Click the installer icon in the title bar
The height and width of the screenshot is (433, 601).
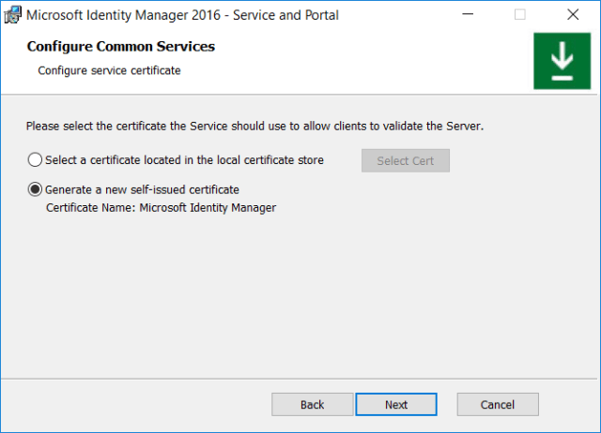[12, 15]
